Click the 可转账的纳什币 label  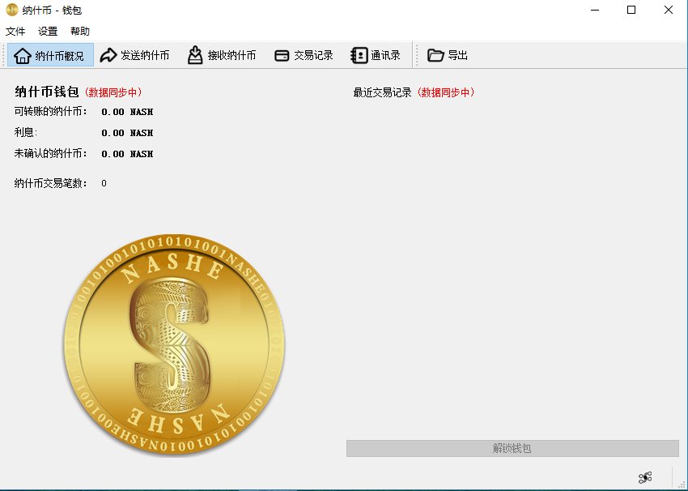[x=50, y=112]
